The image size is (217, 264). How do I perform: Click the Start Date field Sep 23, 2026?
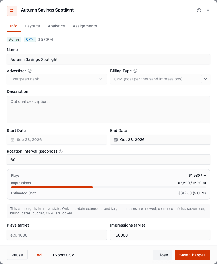(x=57, y=140)
